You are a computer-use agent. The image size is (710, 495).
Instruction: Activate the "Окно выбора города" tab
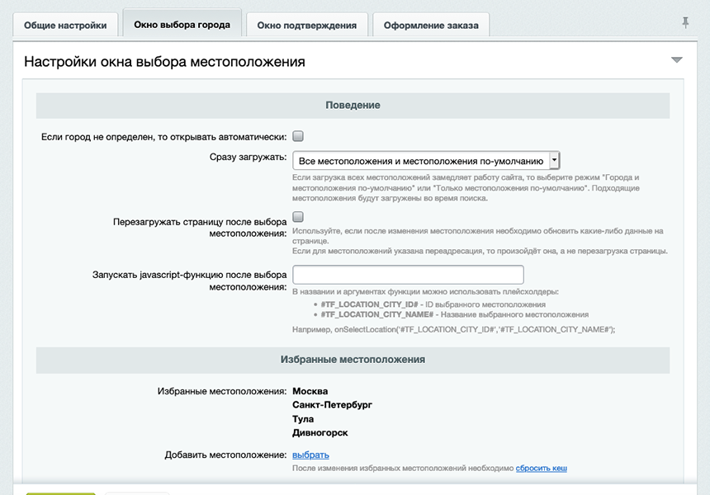click(182, 24)
